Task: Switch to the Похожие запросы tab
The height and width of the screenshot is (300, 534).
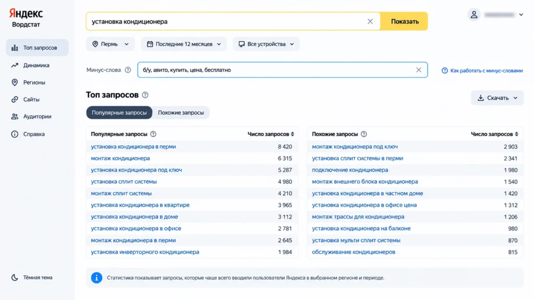Action: click(x=181, y=113)
